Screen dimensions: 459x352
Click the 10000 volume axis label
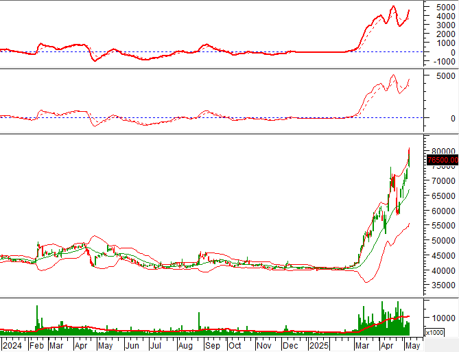[443, 318]
